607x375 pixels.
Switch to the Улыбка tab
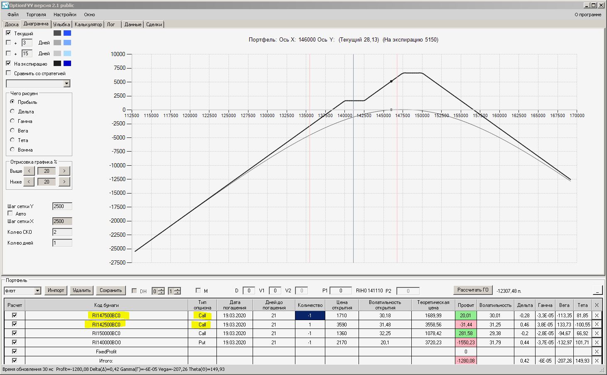61,25
